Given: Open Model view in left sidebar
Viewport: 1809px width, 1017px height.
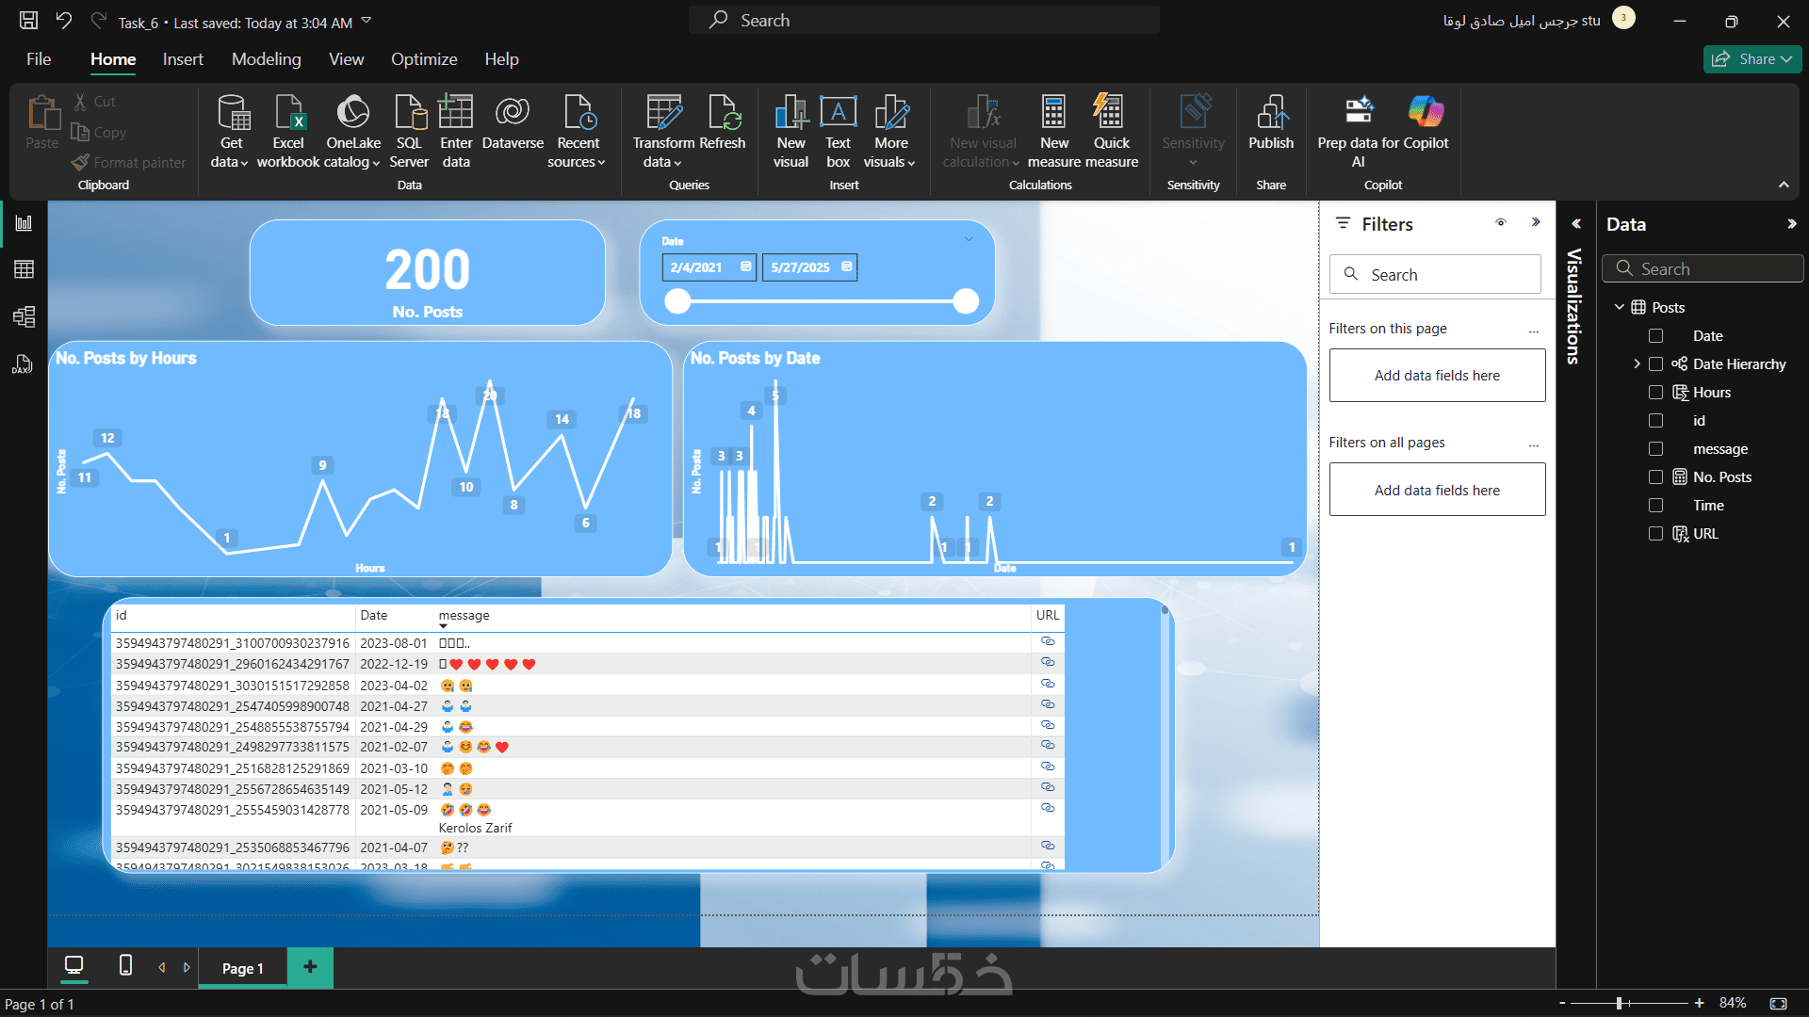Looking at the screenshot, I should (x=24, y=316).
